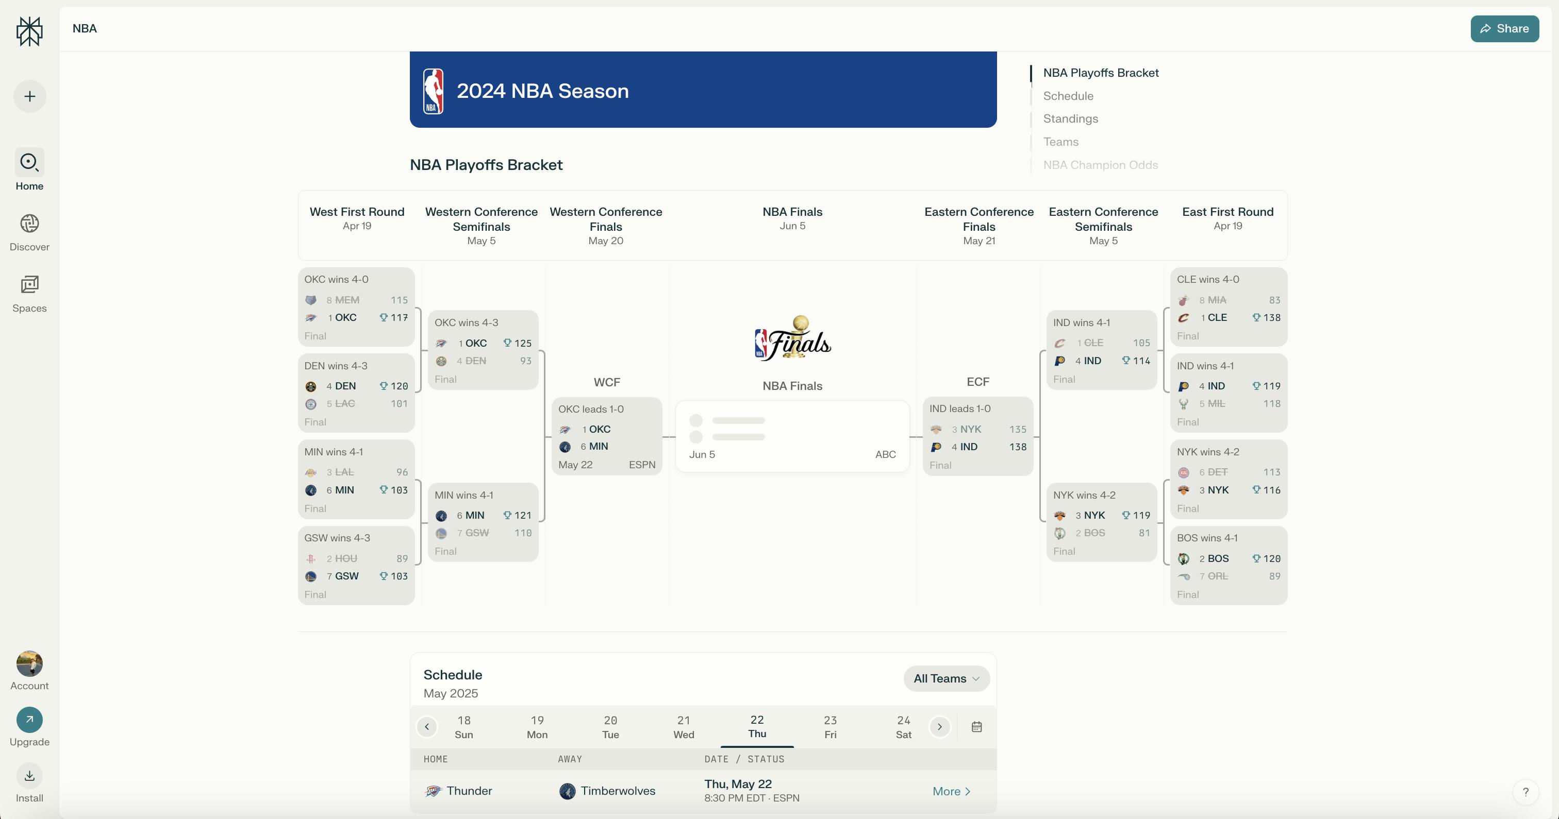Open the help question mark button
This screenshot has height=819, width=1559.
1525,792
